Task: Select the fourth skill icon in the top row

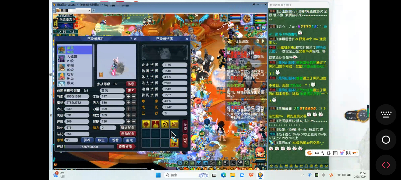Action: coord(174,124)
